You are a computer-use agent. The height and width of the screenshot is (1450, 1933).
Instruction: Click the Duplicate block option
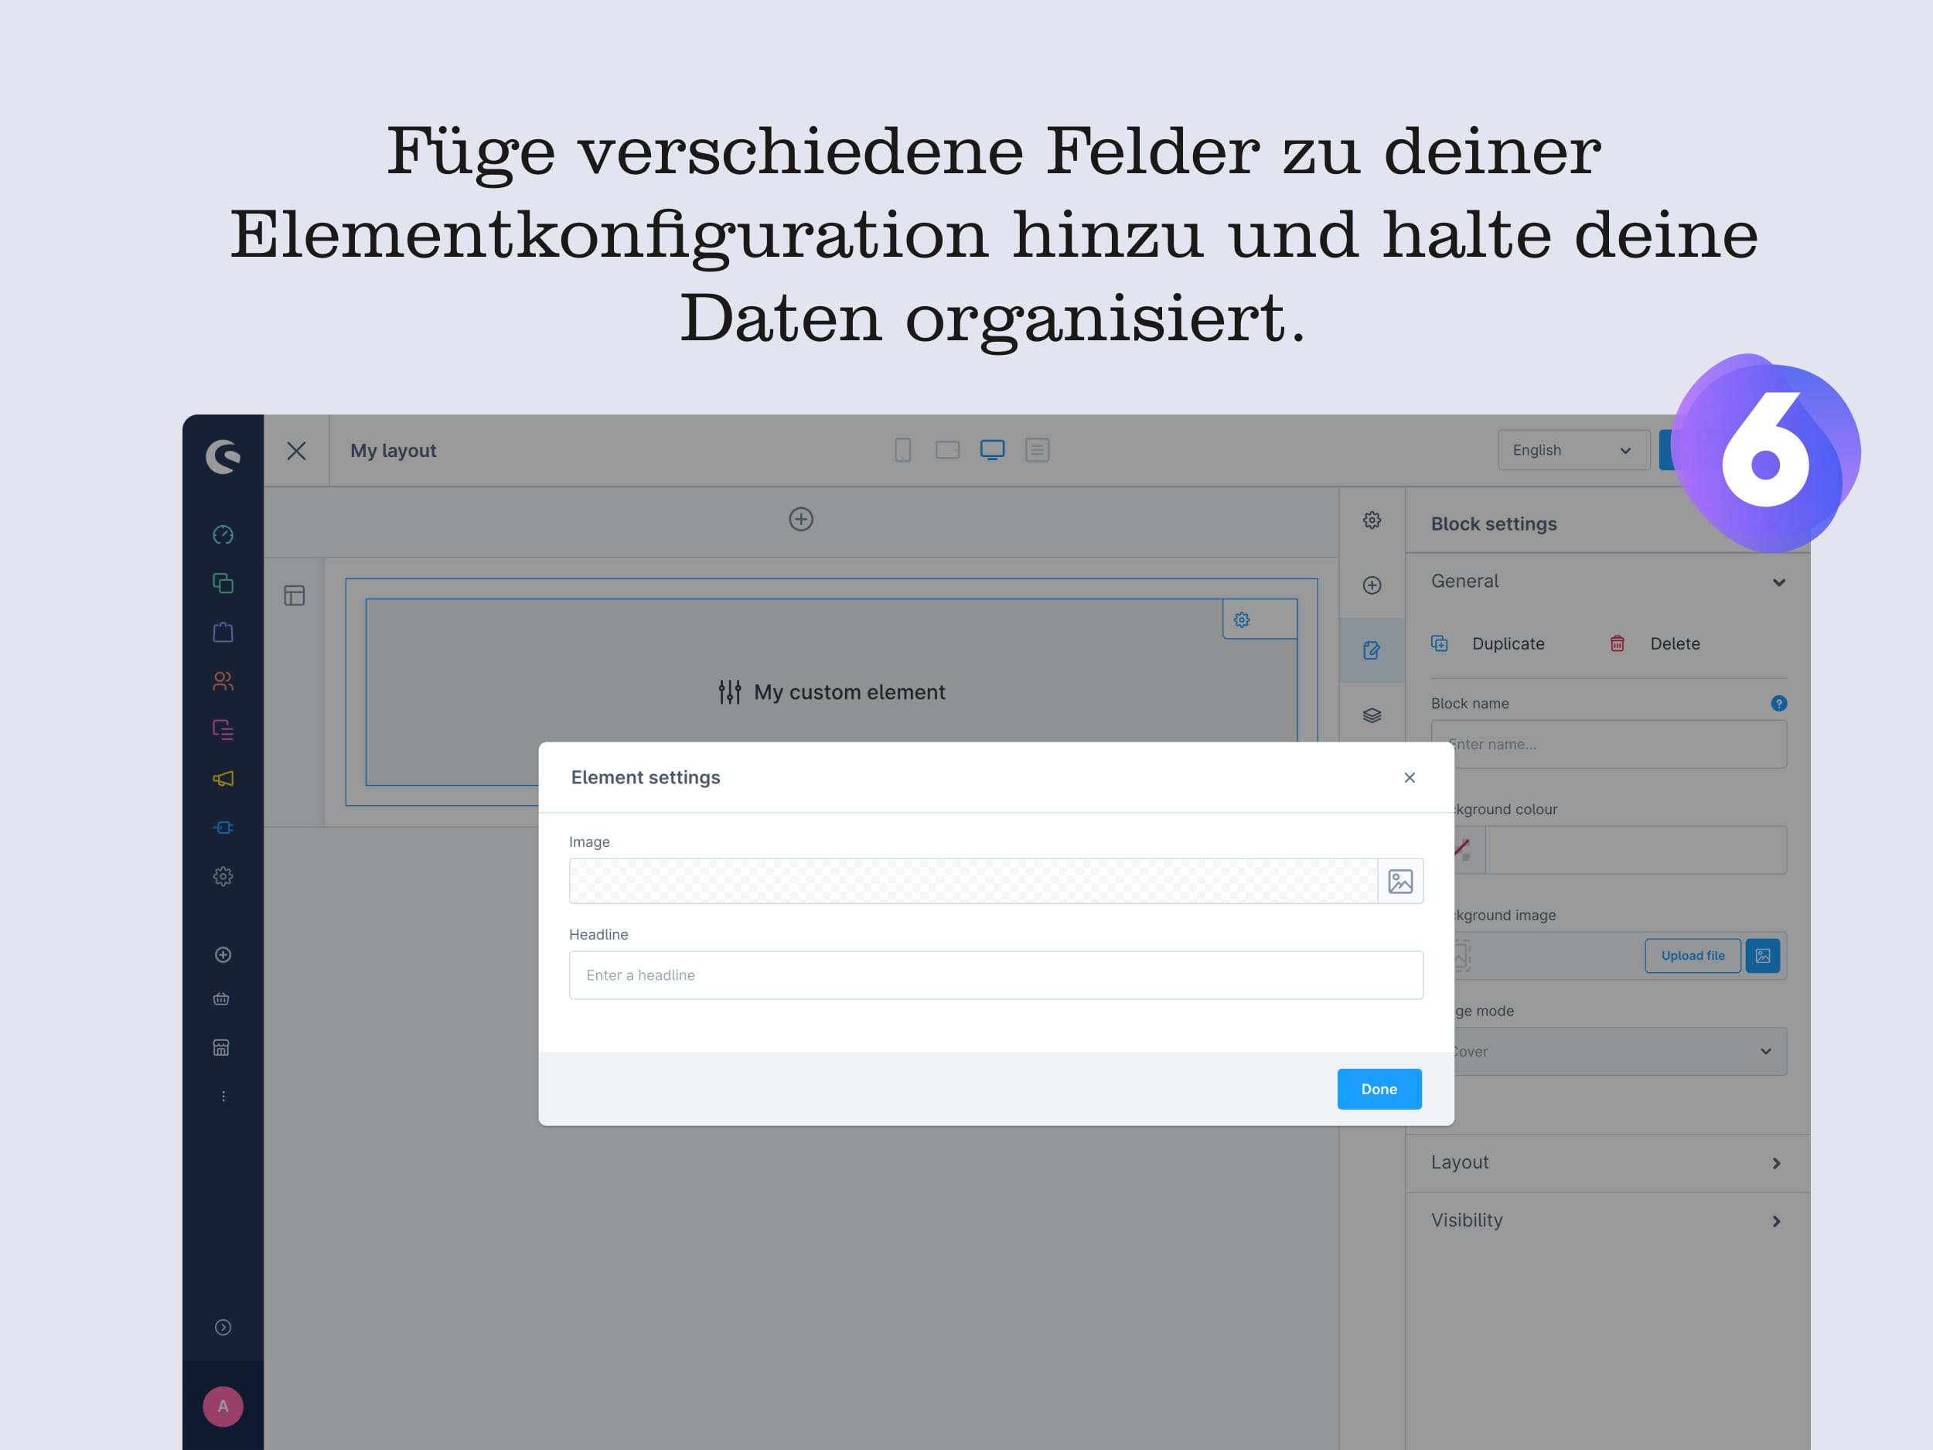[1492, 641]
